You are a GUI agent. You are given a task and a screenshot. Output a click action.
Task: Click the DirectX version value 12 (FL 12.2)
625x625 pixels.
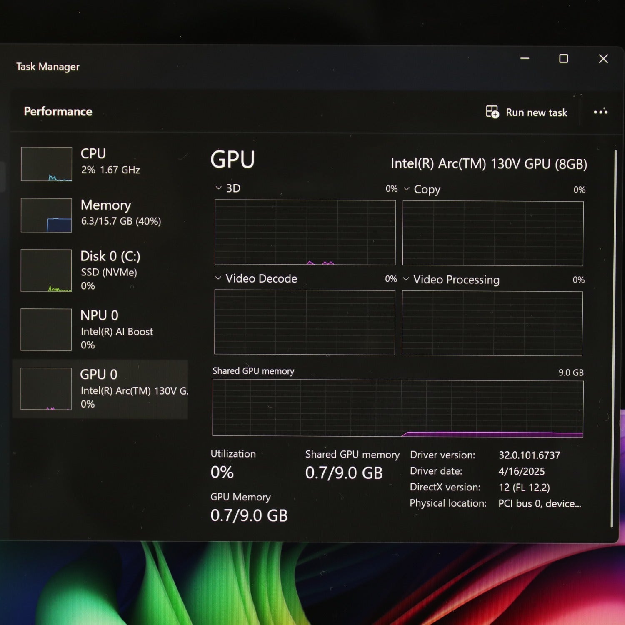click(x=524, y=487)
